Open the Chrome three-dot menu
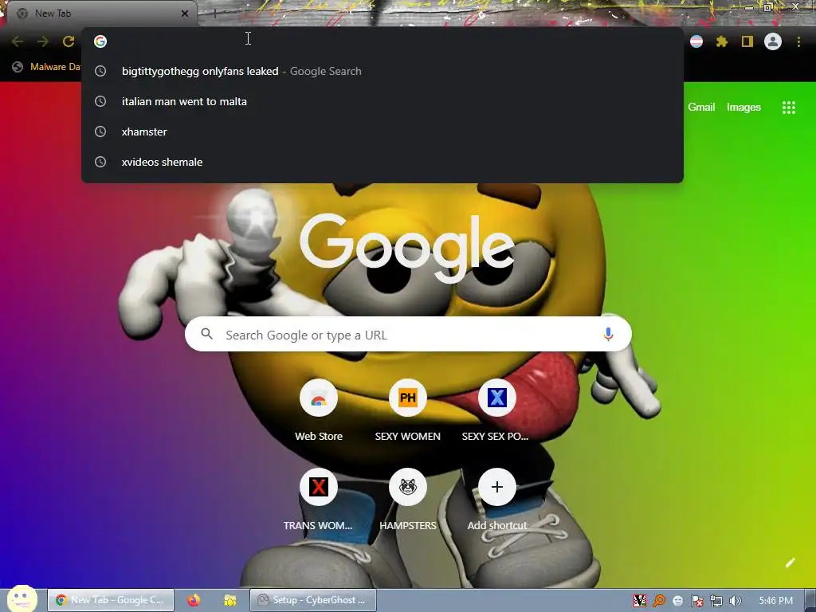Viewport: 816px width, 612px height. pos(798,41)
